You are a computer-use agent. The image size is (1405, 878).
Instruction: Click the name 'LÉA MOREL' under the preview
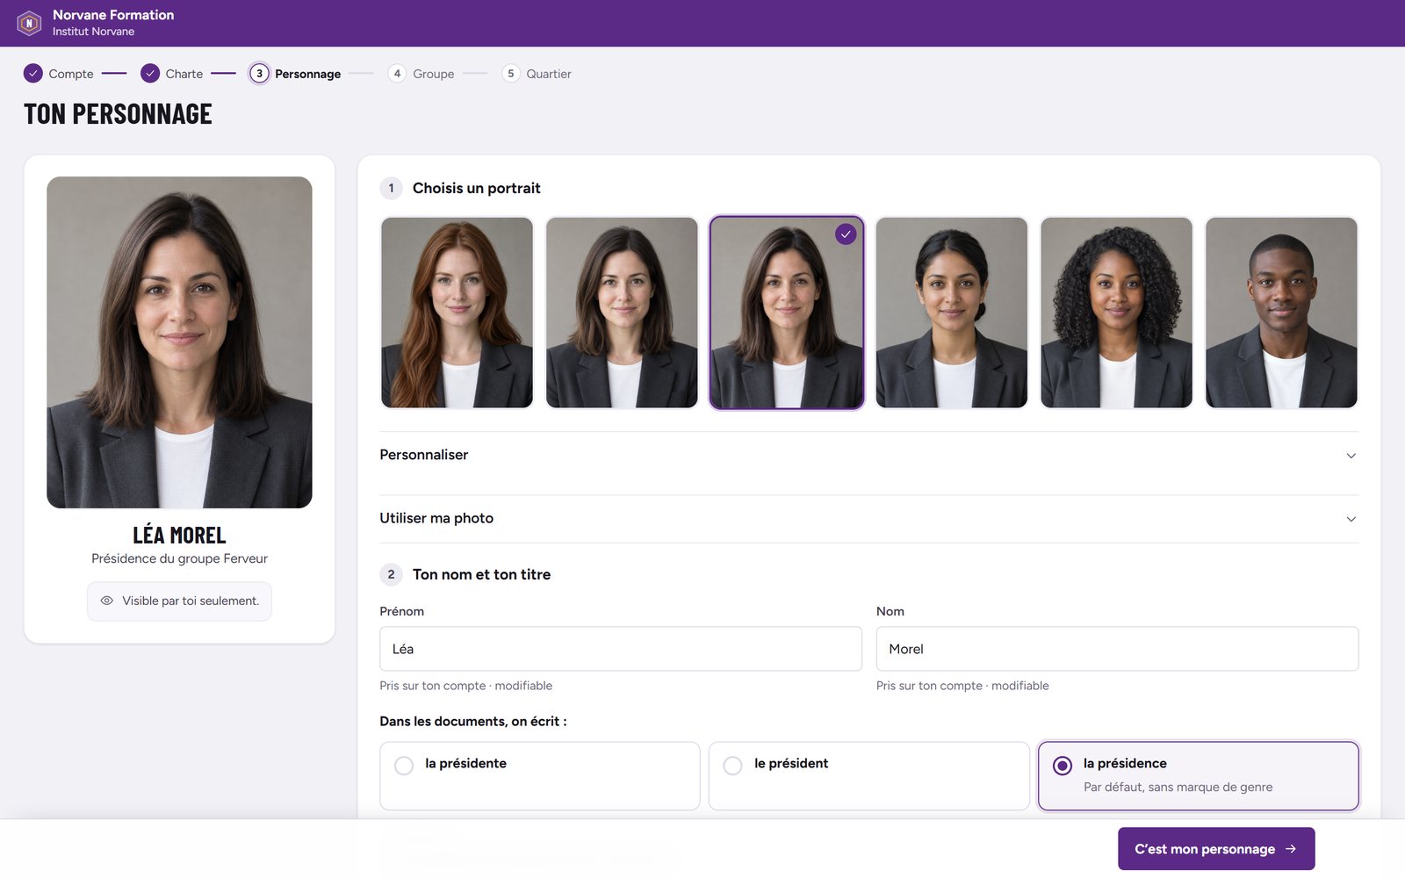click(x=179, y=535)
